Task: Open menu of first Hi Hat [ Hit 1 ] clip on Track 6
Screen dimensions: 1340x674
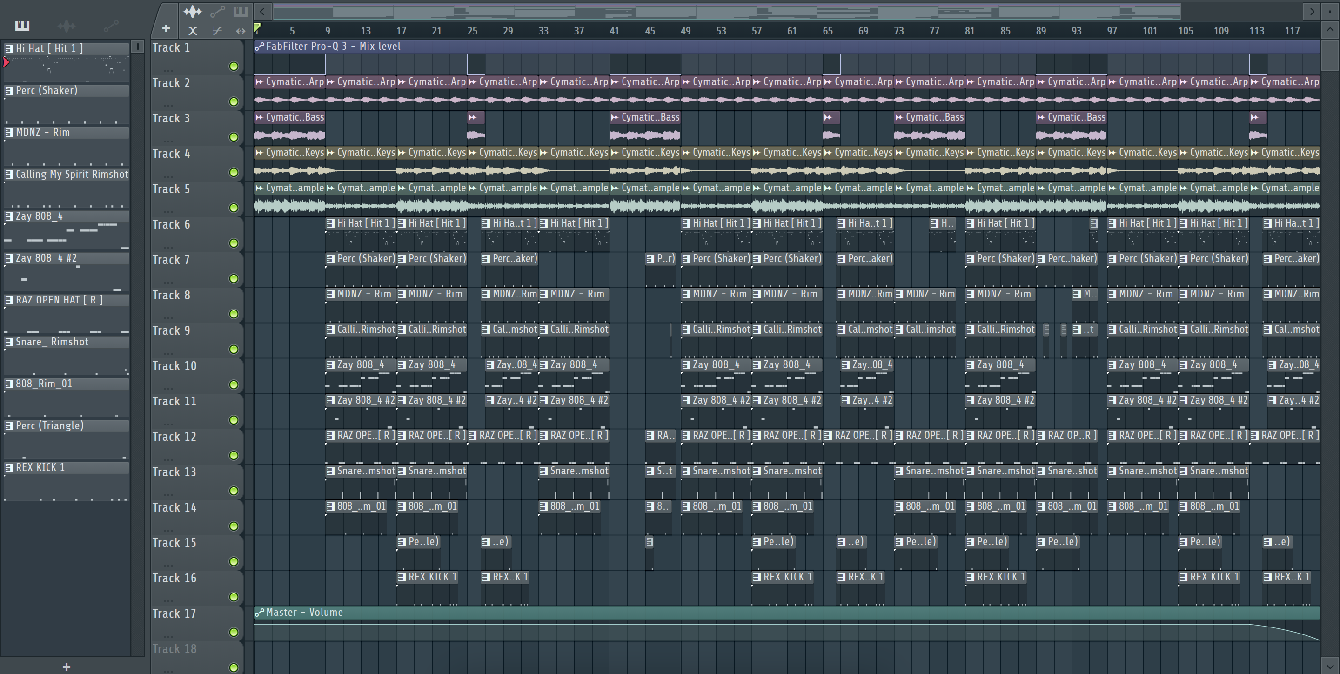Action: (331, 223)
